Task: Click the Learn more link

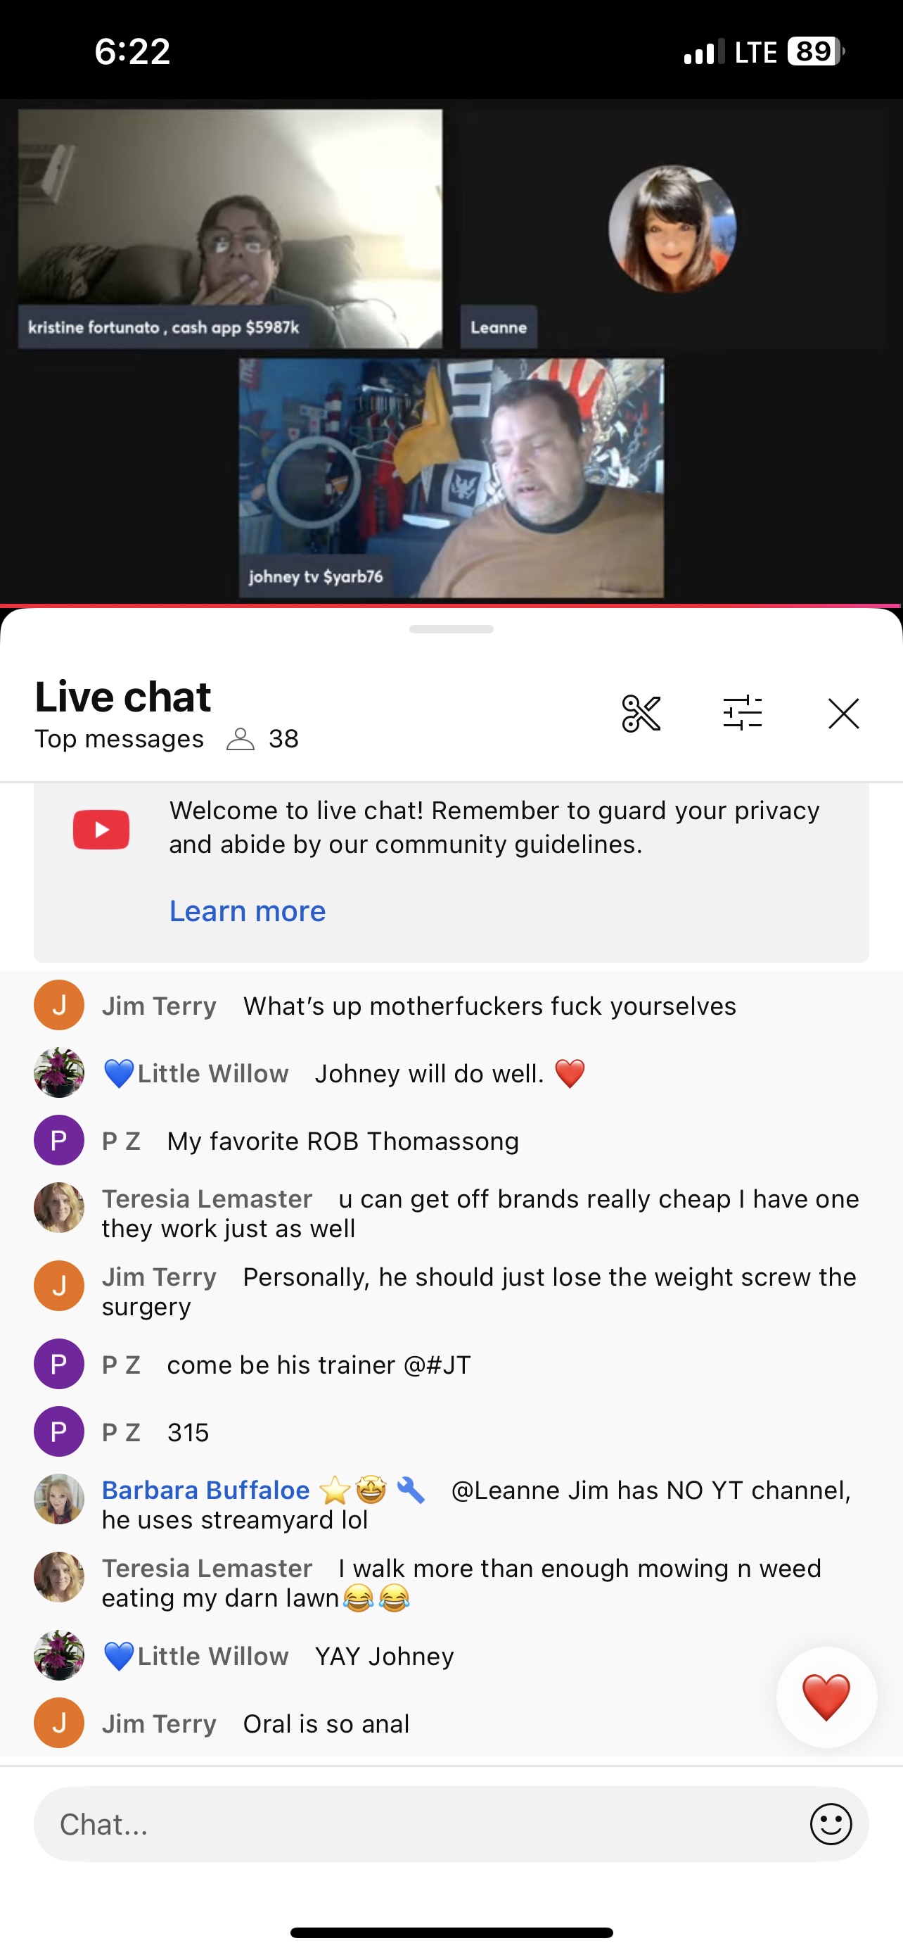Action: pyautogui.click(x=247, y=911)
